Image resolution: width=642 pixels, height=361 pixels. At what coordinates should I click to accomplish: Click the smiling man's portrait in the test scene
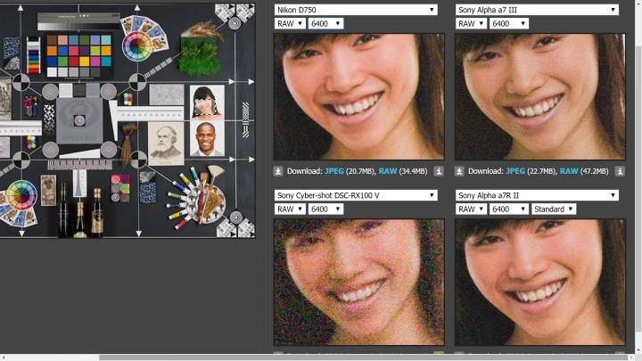207,139
